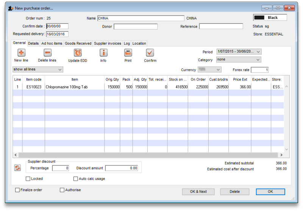Click the supplier discount refresh icon
Image resolution: width=303 pixels, height=211 pixels.
pyautogui.click(x=17, y=168)
